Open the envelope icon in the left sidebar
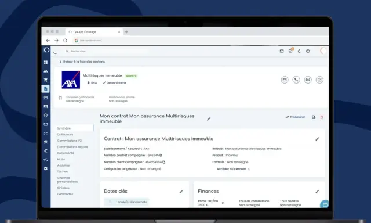The width and height of the screenshot is (371, 223). pyautogui.click(x=46, y=124)
